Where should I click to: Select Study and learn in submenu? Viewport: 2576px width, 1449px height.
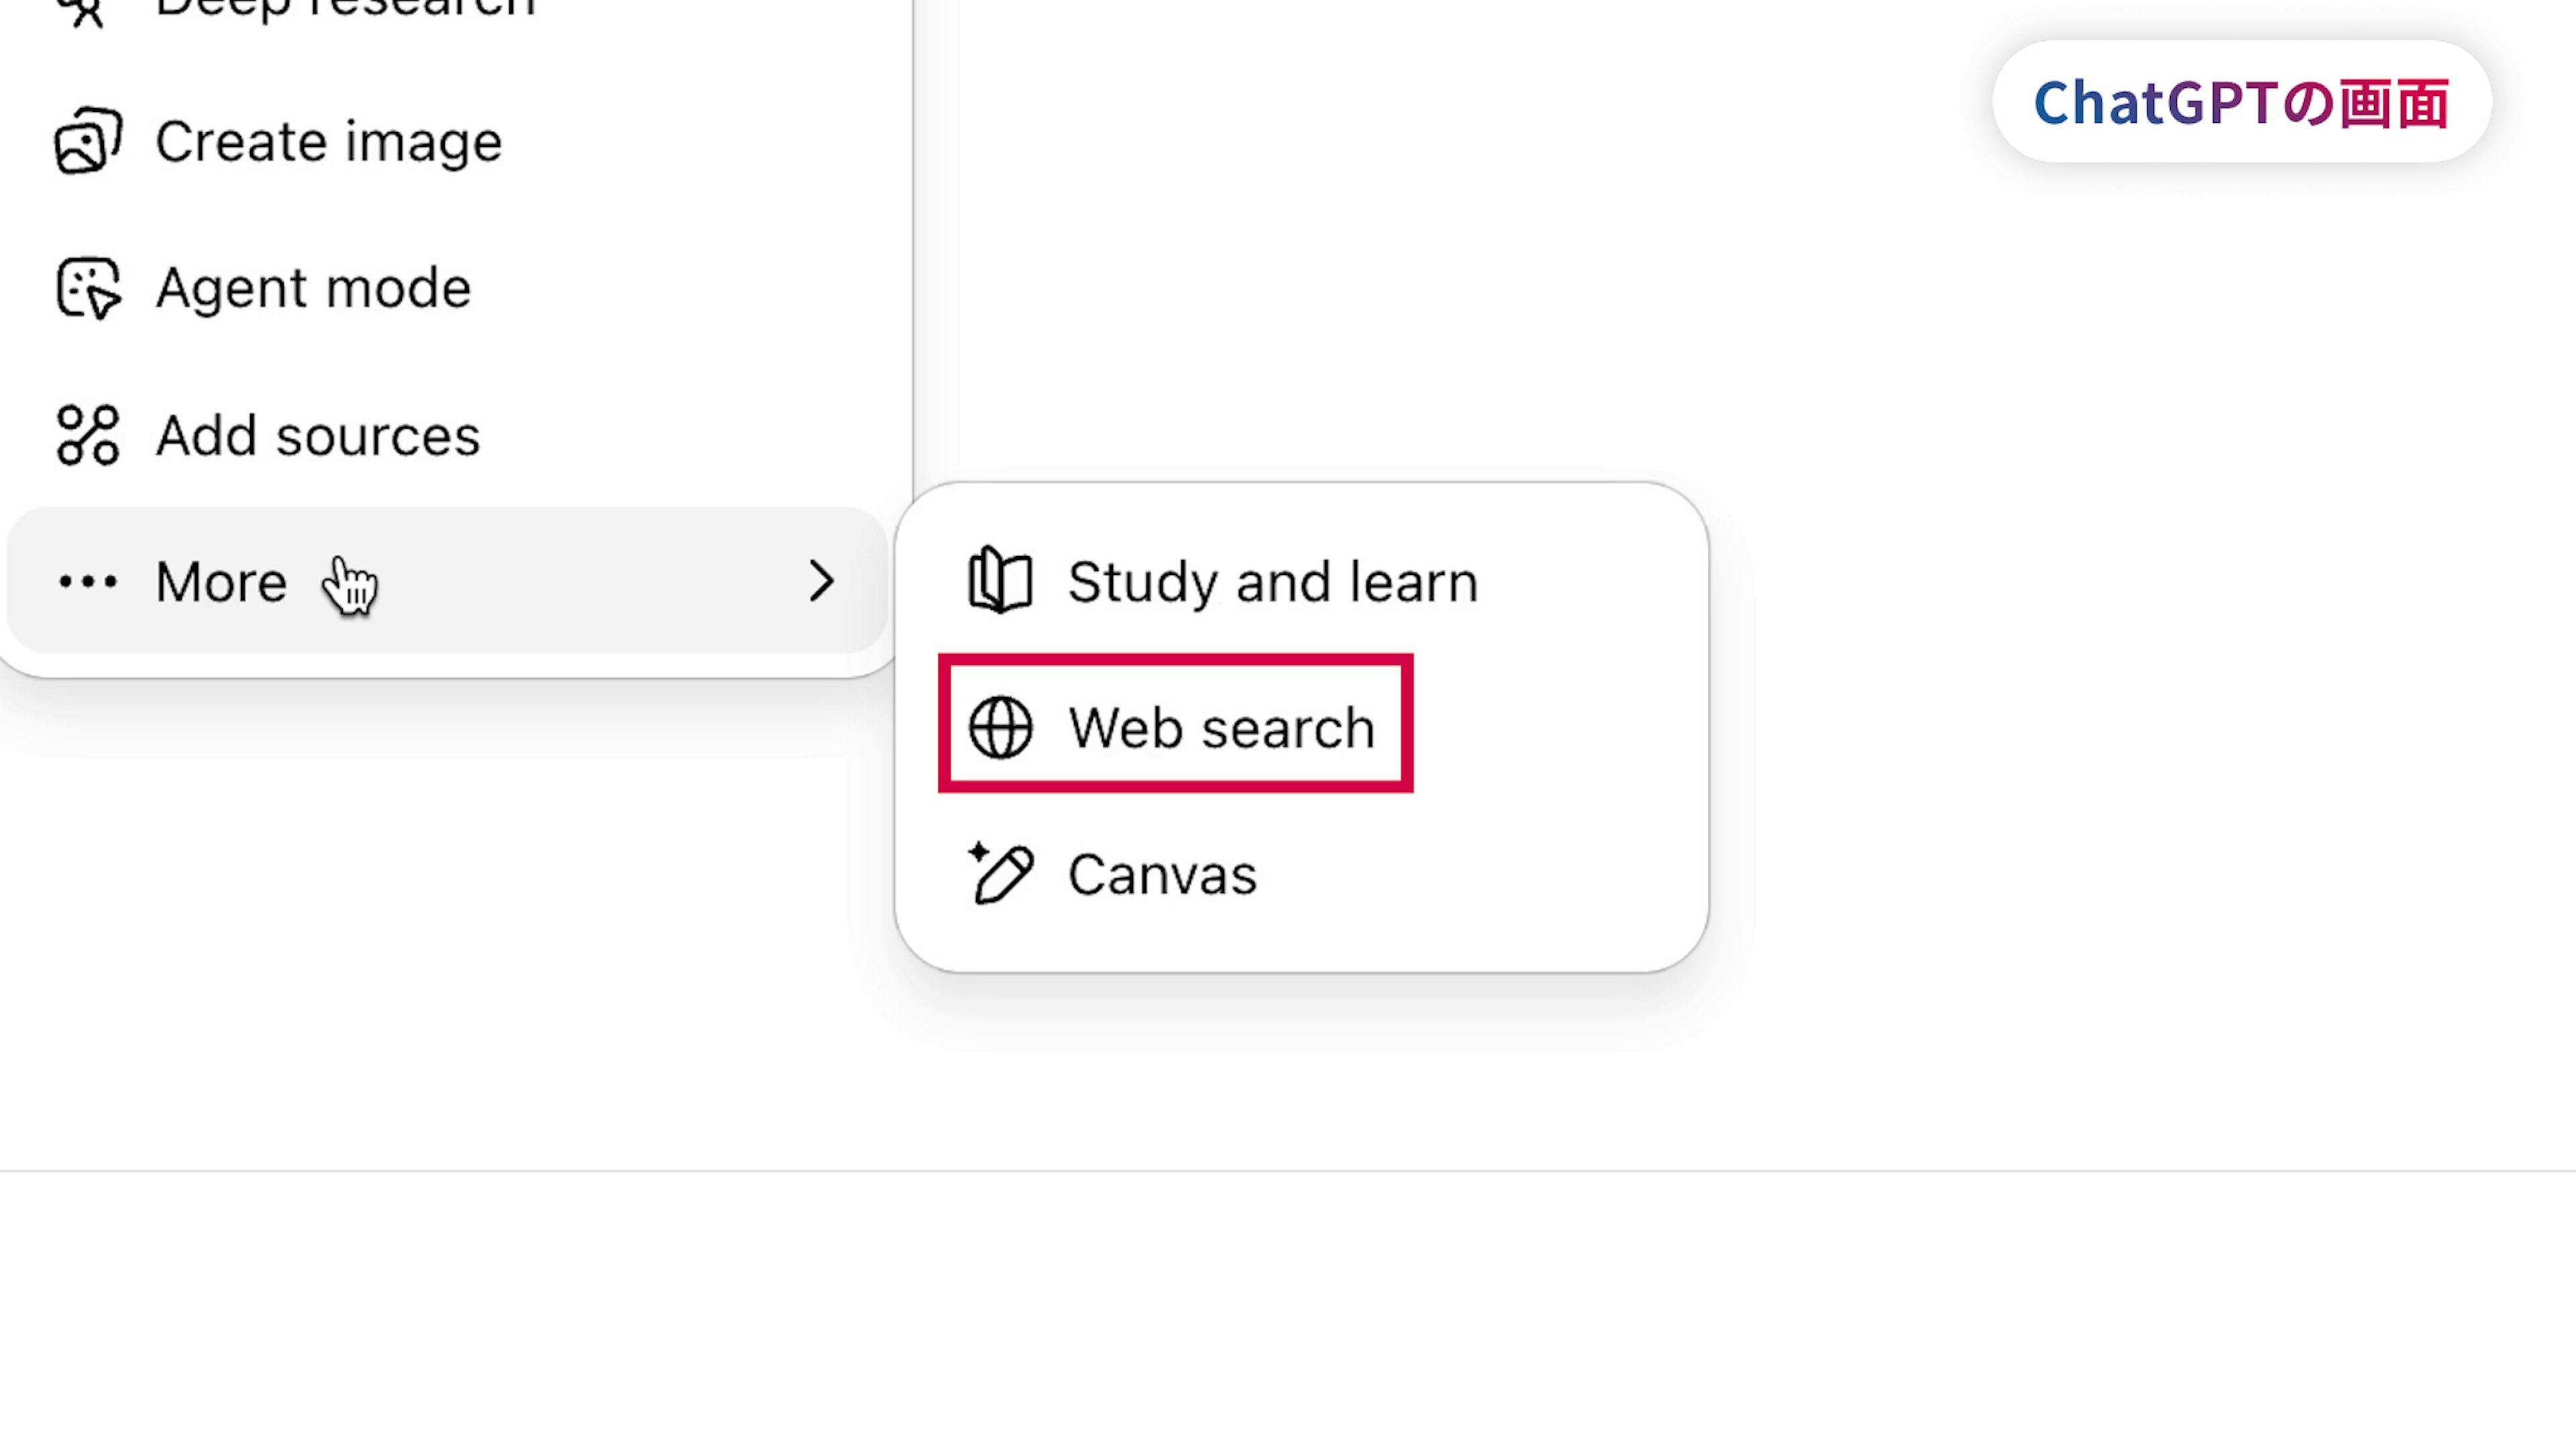[1272, 581]
